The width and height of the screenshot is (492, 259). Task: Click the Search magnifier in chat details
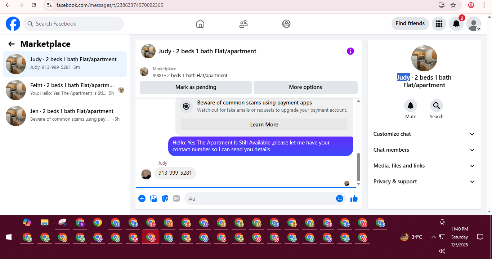click(x=437, y=106)
